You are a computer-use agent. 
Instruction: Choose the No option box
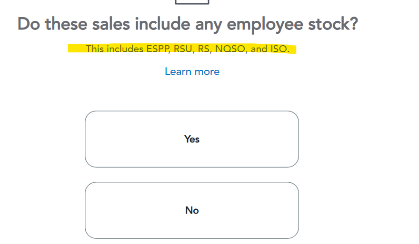(191, 210)
